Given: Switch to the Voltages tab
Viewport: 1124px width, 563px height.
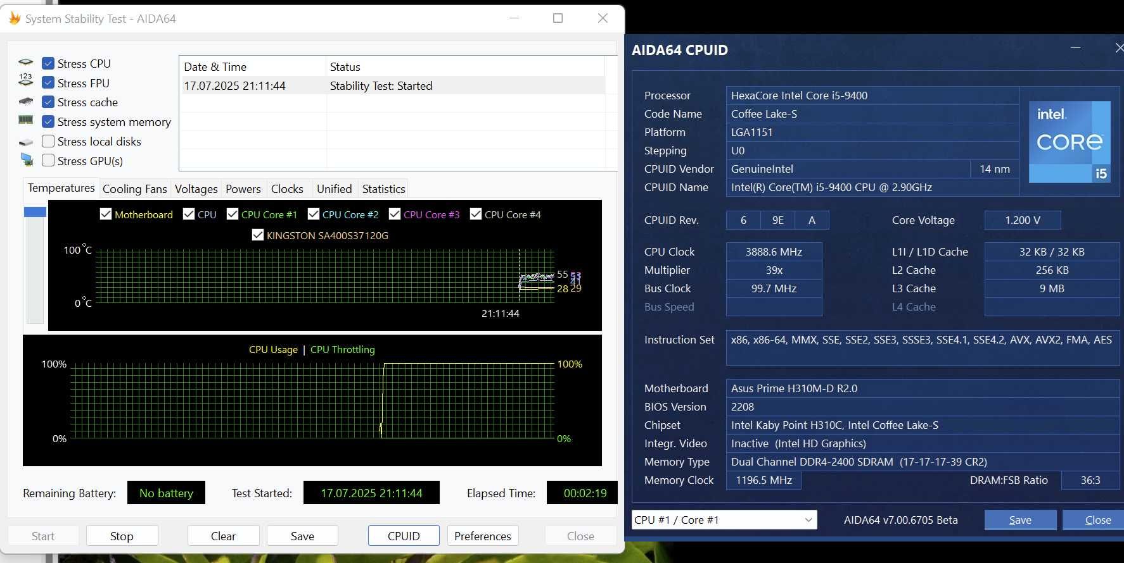Looking at the screenshot, I should (x=196, y=189).
